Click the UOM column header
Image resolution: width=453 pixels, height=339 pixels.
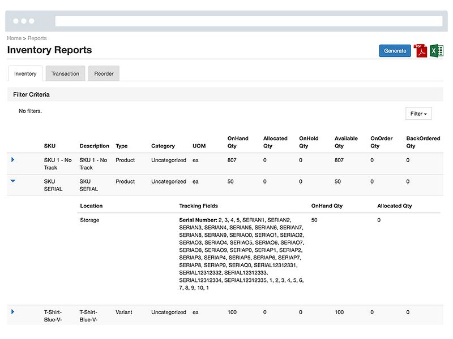pos(199,146)
